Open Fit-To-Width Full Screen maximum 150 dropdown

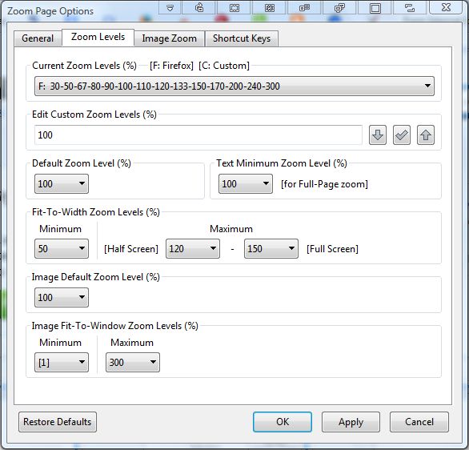(271, 249)
